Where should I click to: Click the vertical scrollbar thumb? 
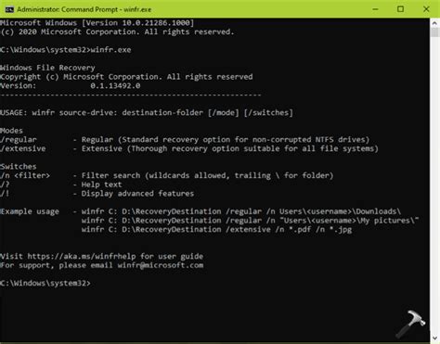[434, 32]
